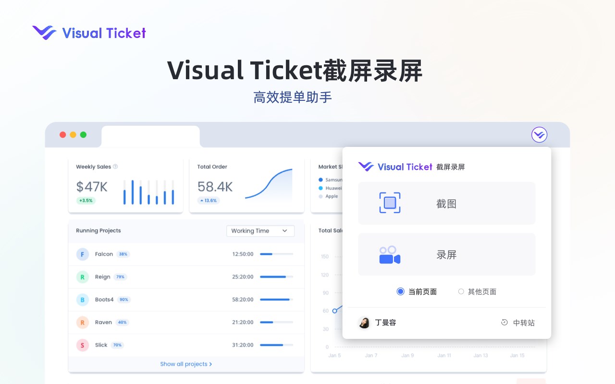The width and height of the screenshot is (615, 384).
Task: Click Show all projects link
Action: click(x=186, y=364)
